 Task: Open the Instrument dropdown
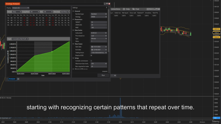tap(99, 33)
